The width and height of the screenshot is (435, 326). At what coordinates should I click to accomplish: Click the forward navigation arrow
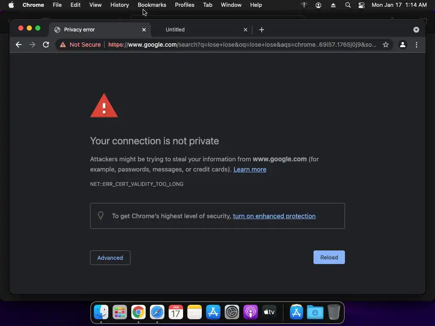(32, 45)
